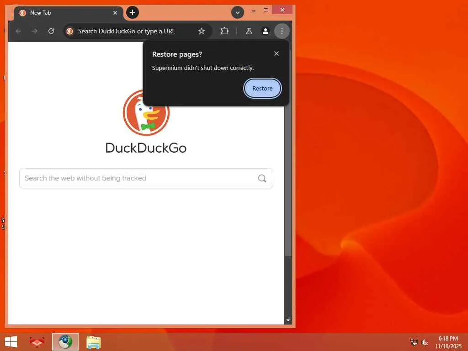Minimize the browser window
The height and width of the screenshot is (351, 468).
(x=253, y=10)
